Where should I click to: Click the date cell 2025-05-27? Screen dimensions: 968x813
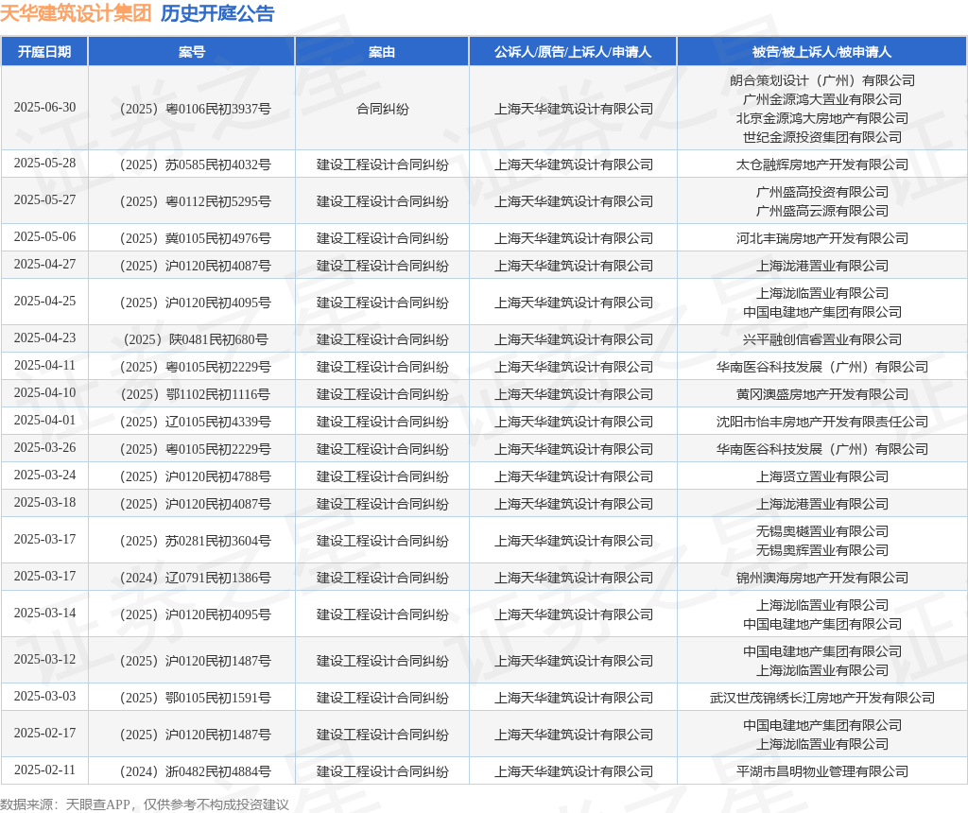[x=44, y=200]
